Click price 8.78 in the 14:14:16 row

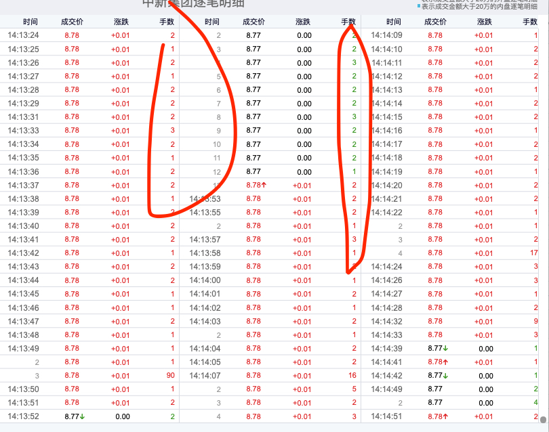[435, 130]
